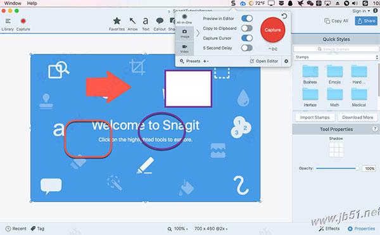Viewport: 380px width, 235px height.
Task: Click the stamps list scrollbar
Action: tap(379, 80)
